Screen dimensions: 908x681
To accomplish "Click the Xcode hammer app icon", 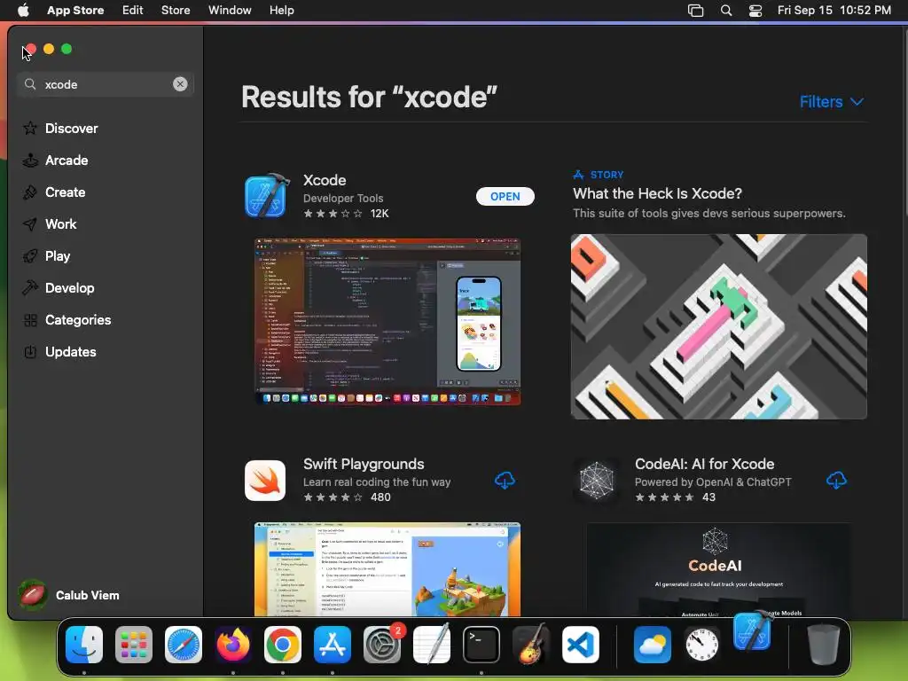I will pos(266,196).
